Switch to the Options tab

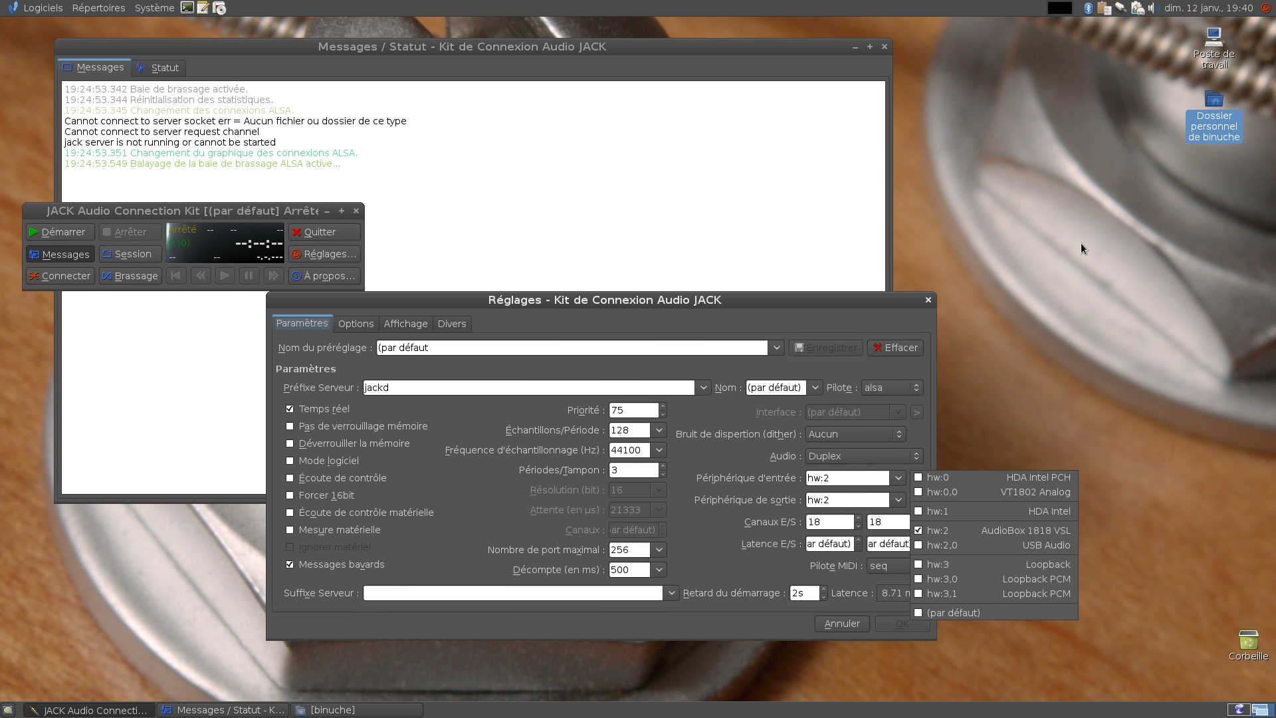tap(356, 324)
